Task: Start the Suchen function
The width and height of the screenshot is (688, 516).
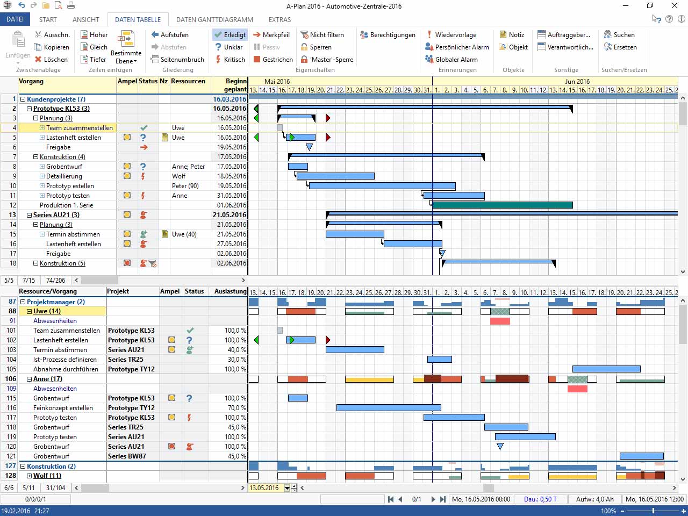Action: tap(620, 34)
